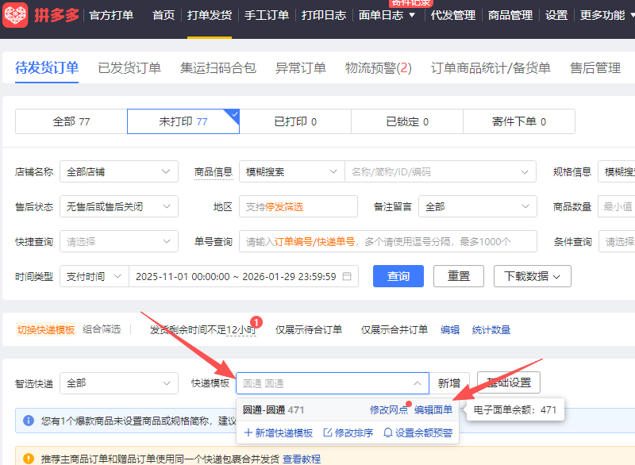Click the 单号查询 input field
Viewport: 635px width, 465px height.
[x=387, y=241]
